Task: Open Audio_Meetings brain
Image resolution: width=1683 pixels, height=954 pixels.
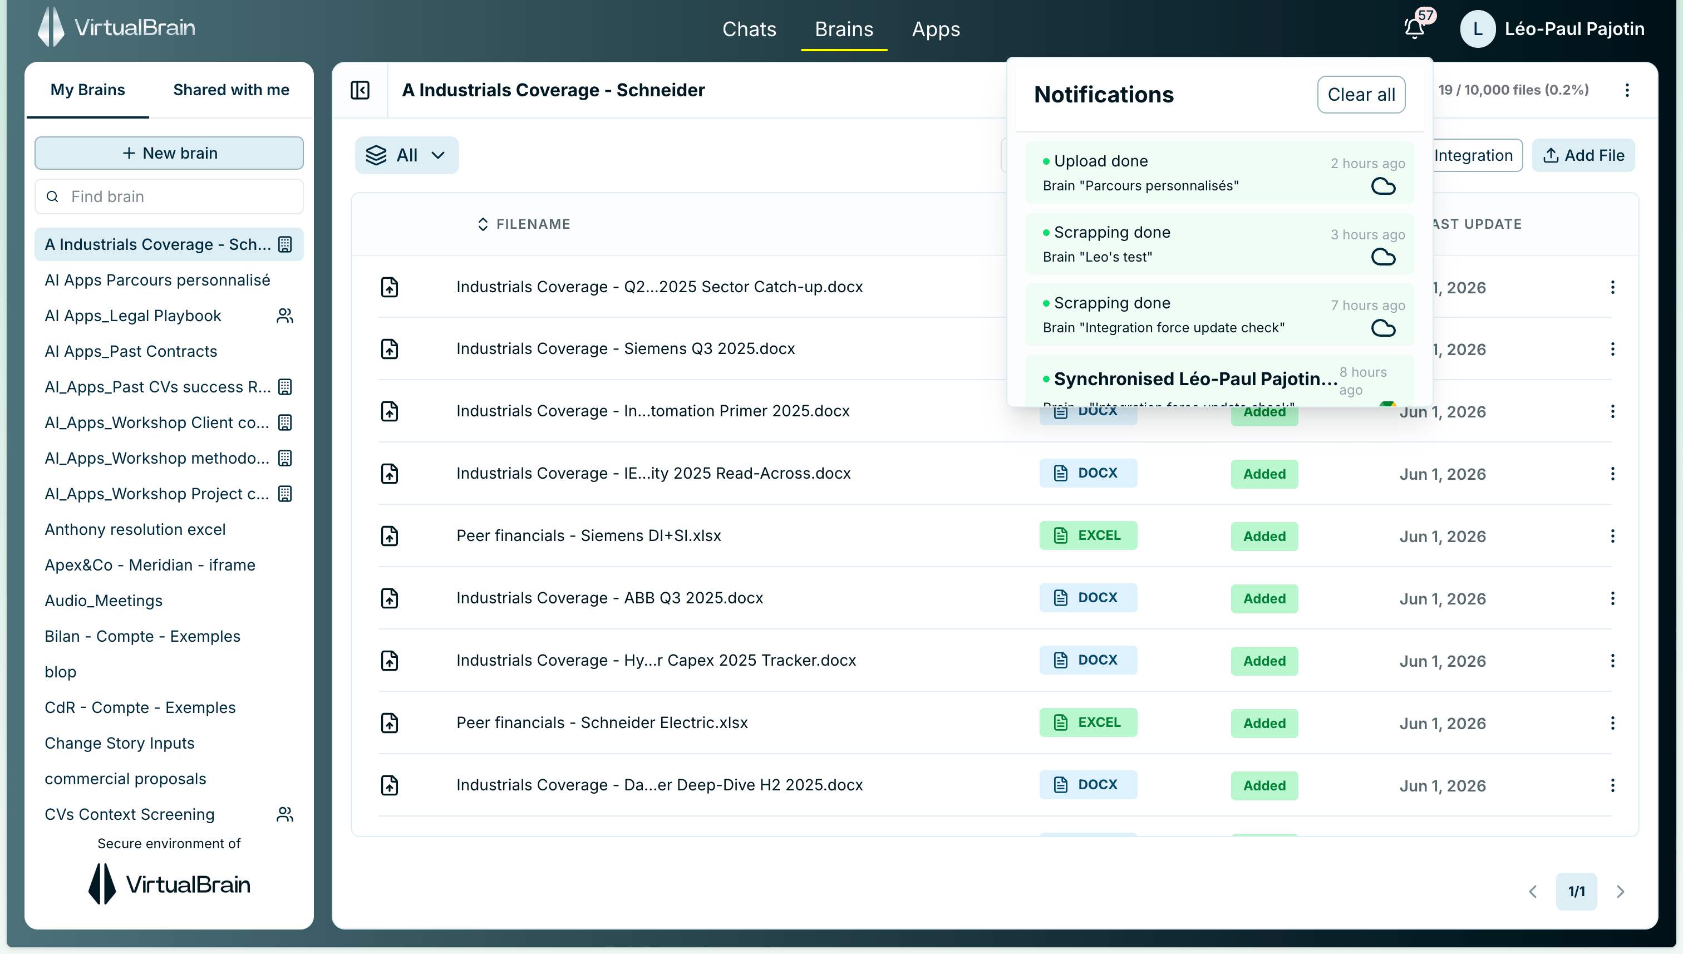Action: [x=169, y=601]
